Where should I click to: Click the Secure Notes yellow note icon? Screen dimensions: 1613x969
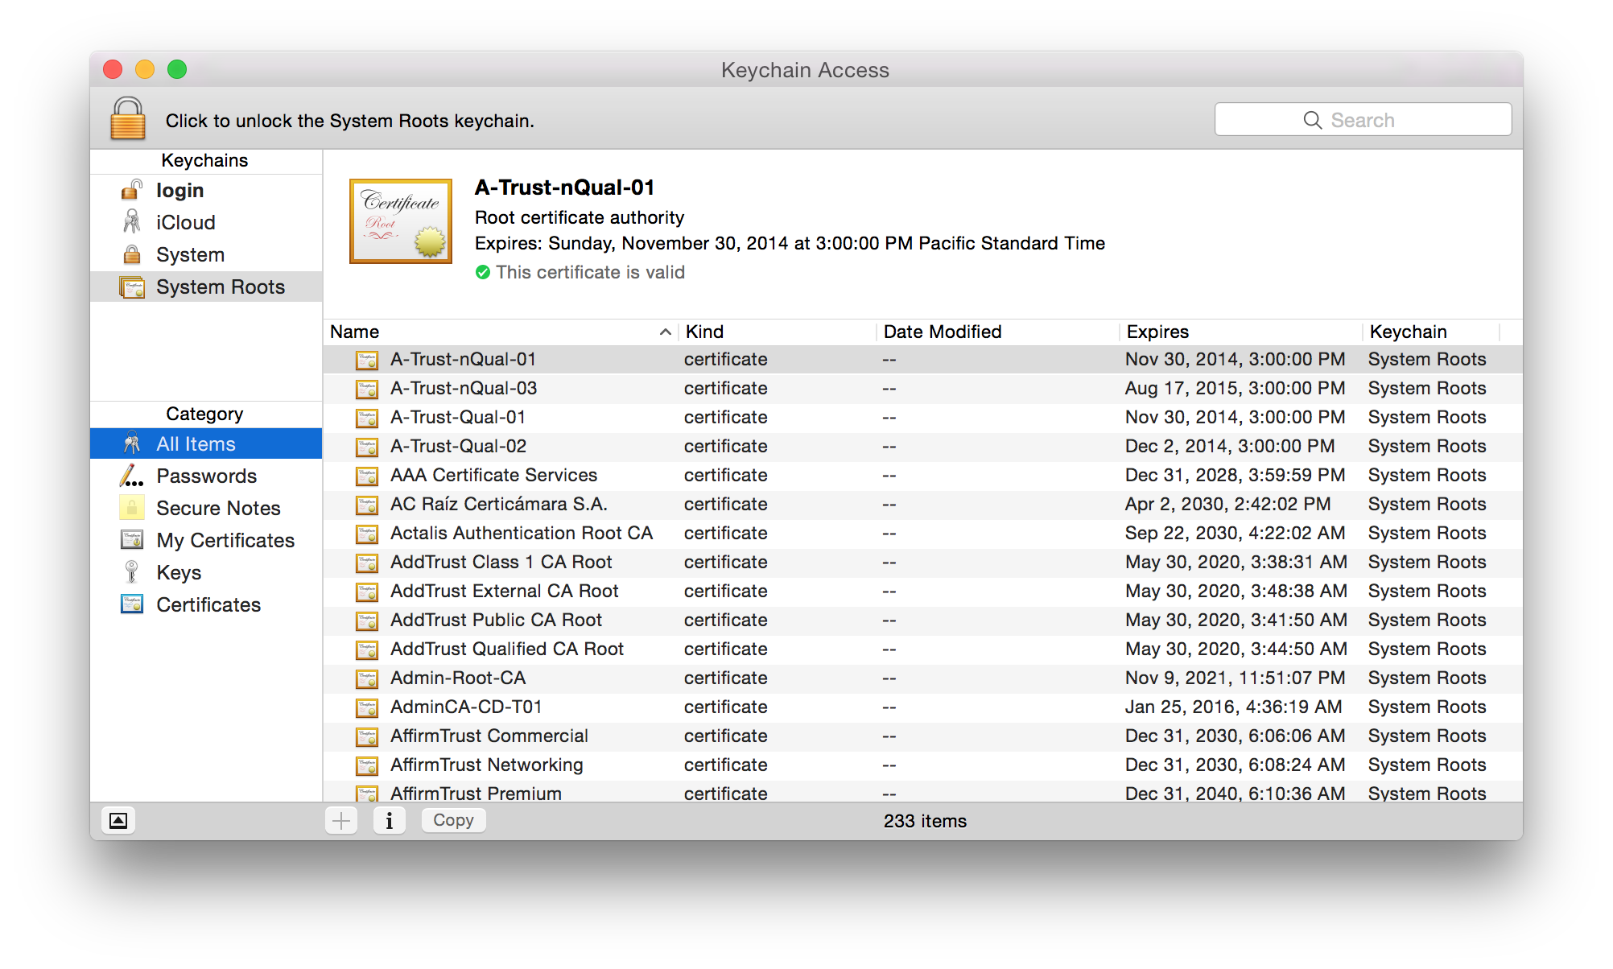[131, 508]
